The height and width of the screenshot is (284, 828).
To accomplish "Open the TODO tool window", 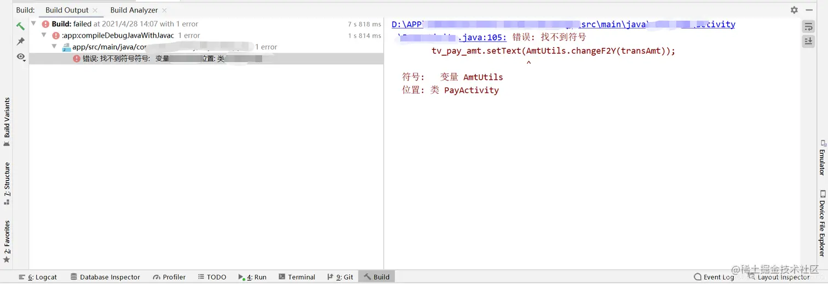I will (212, 277).
